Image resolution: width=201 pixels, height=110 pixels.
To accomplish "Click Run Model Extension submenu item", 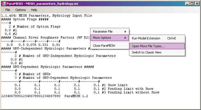I will [x=157, y=38].
